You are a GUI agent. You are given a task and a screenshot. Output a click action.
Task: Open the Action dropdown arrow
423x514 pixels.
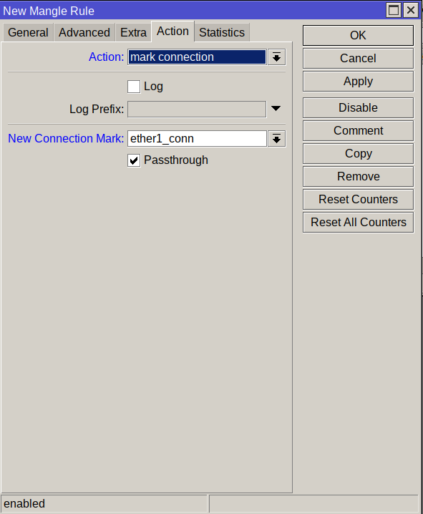point(276,57)
